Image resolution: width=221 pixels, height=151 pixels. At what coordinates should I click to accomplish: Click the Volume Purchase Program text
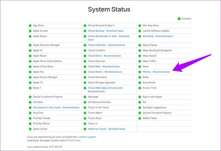[157, 113]
